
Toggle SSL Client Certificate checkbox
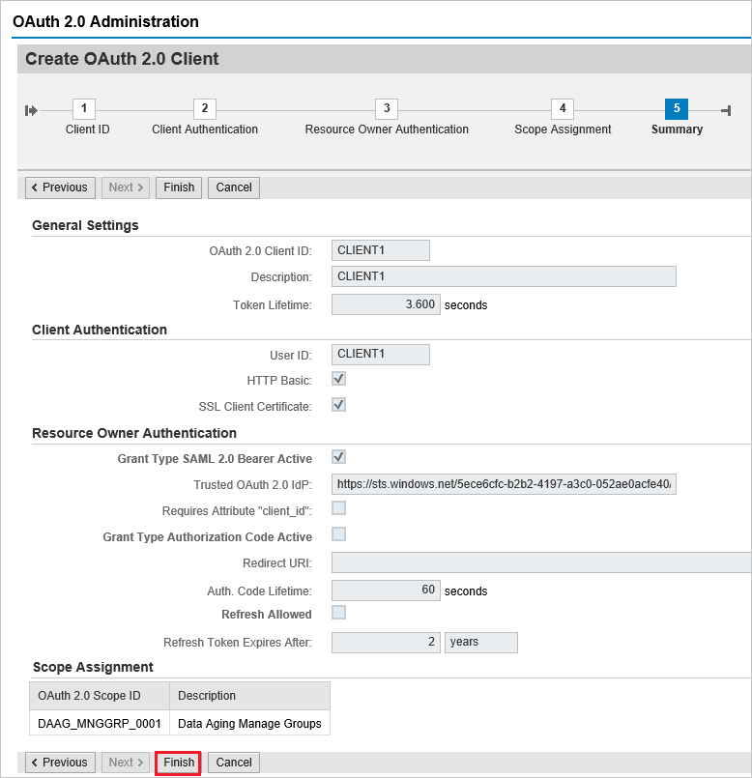tap(339, 405)
